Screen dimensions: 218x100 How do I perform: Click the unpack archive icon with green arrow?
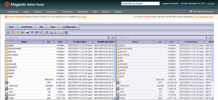point(17,32)
